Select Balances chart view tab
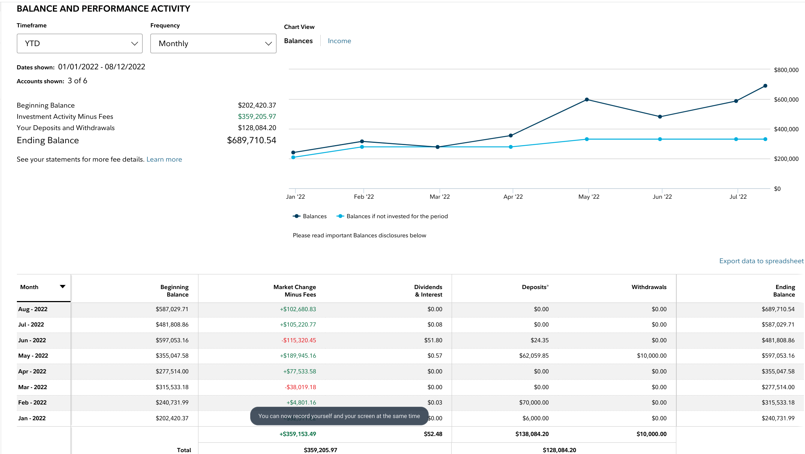Viewport: 805px width, 454px height. point(298,41)
